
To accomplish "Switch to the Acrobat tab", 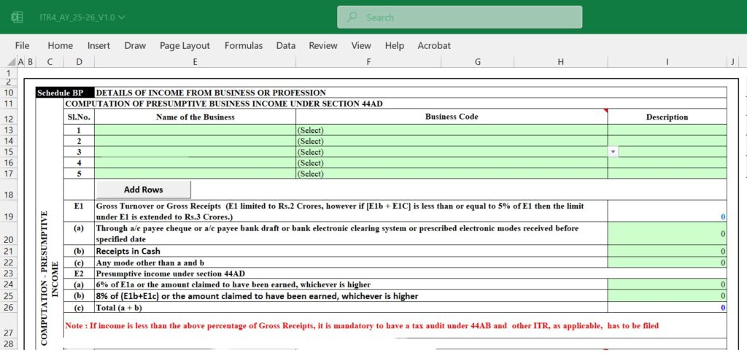I will coord(434,45).
